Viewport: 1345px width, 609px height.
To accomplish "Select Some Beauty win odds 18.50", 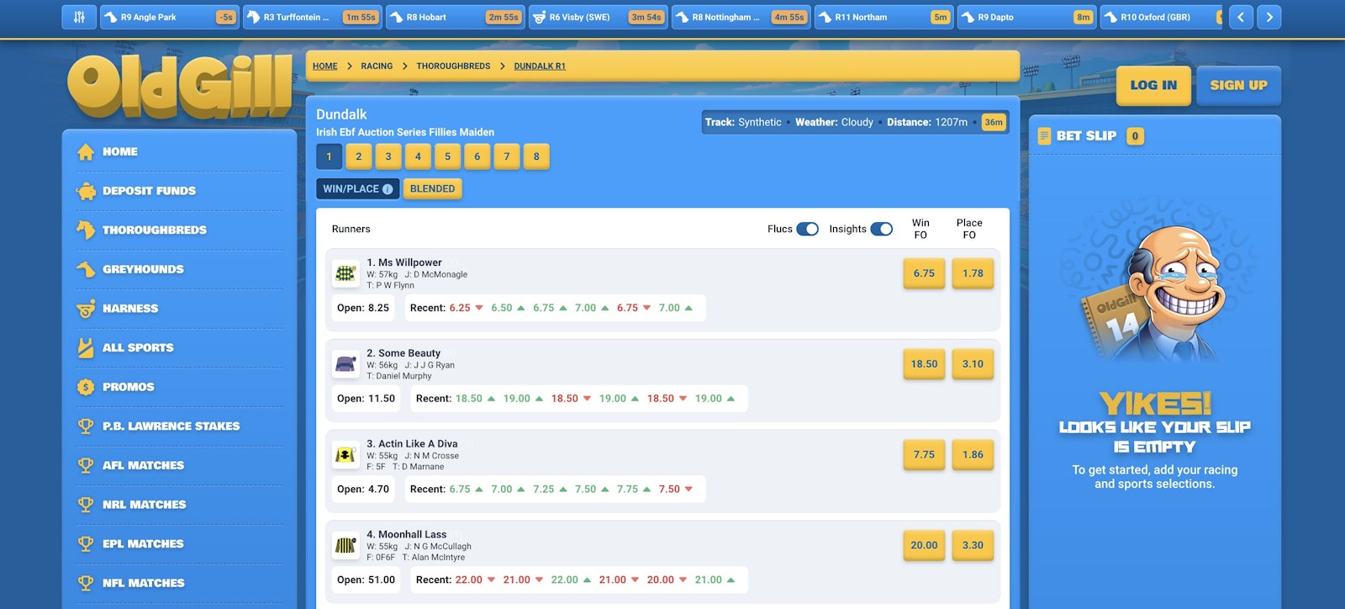I will point(924,364).
